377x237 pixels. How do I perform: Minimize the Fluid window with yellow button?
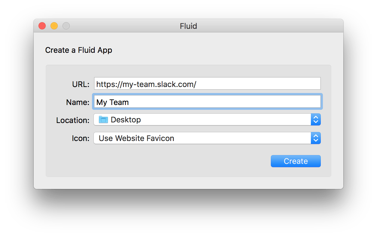tap(54, 26)
